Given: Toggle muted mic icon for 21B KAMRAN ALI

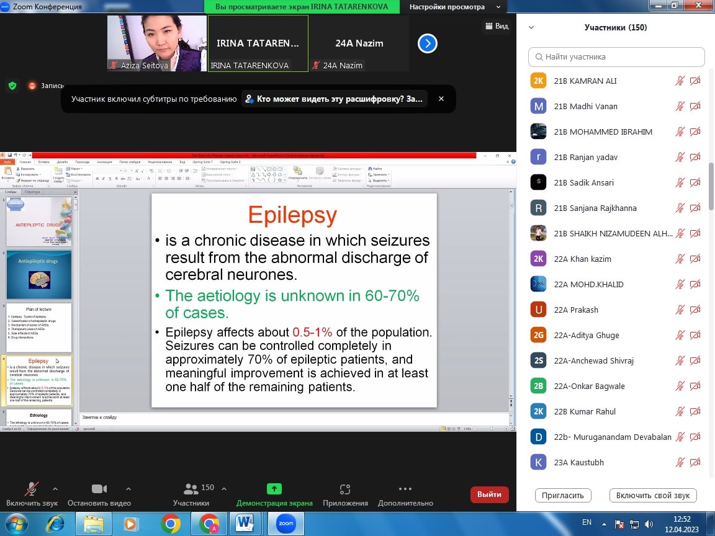Looking at the screenshot, I should point(680,81).
